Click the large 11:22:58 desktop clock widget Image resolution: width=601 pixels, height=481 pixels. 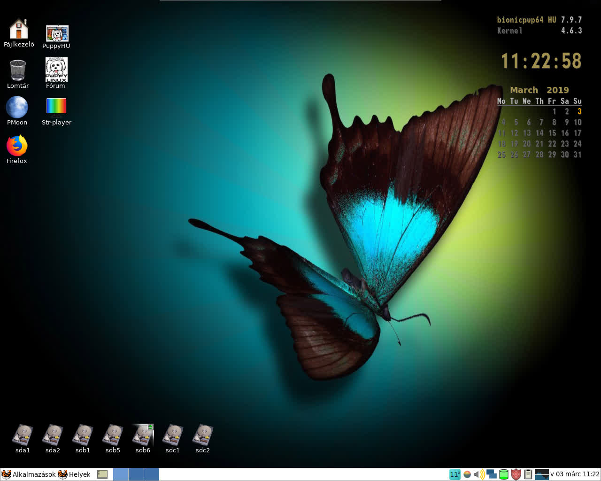coord(541,61)
